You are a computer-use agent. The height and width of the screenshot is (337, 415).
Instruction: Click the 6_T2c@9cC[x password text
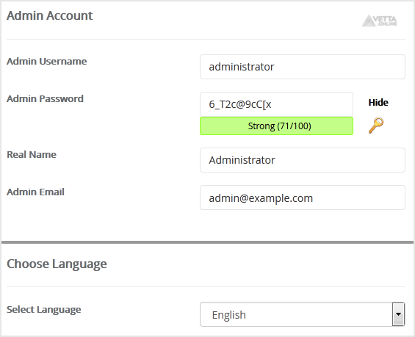coord(239,104)
